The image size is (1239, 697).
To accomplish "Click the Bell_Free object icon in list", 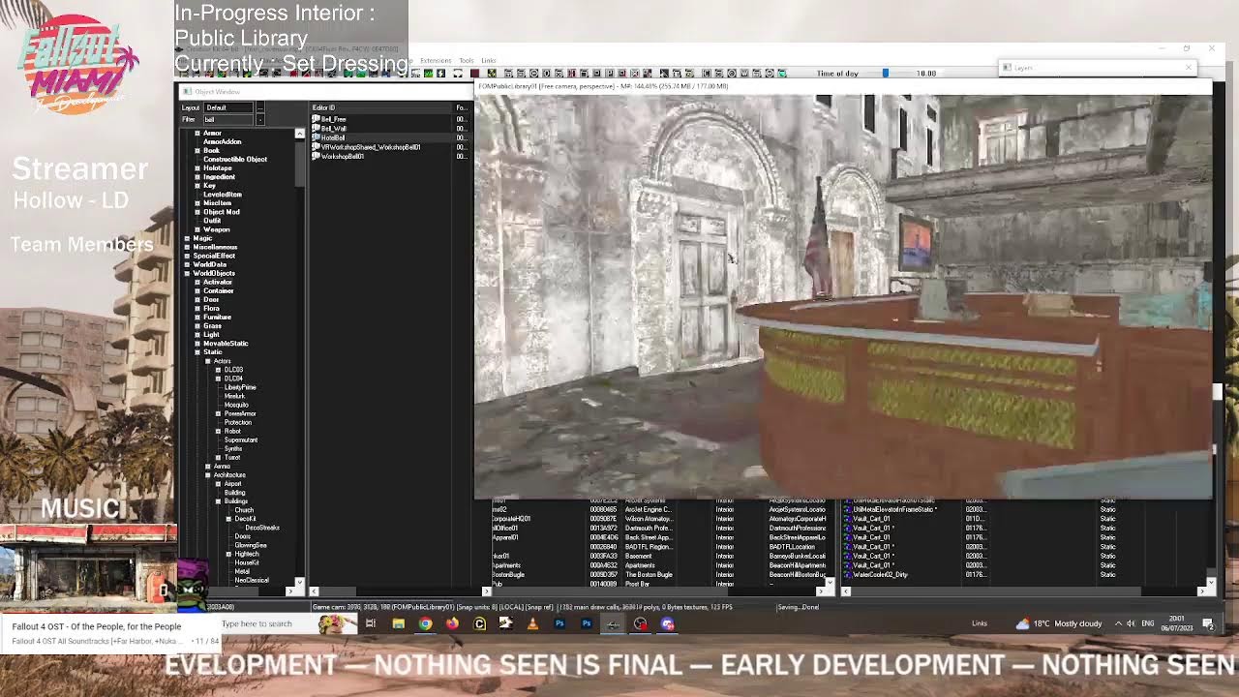I will [x=317, y=119].
